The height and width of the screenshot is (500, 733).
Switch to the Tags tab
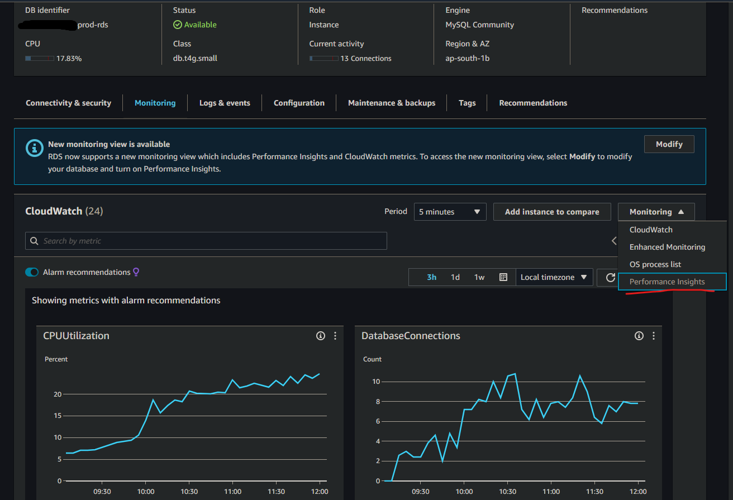(467, 103)
